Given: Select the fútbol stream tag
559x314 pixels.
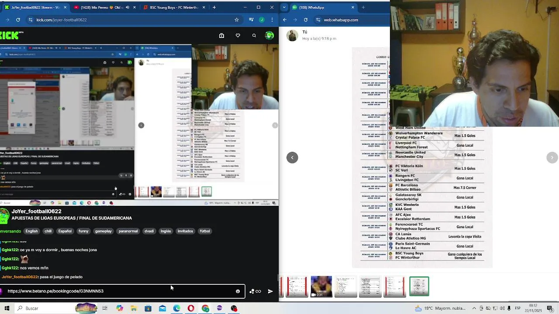Looking at the screenshot, I should (205, 231).
